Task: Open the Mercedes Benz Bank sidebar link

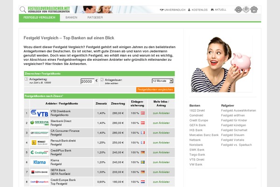Action: (x=204, y=135)
